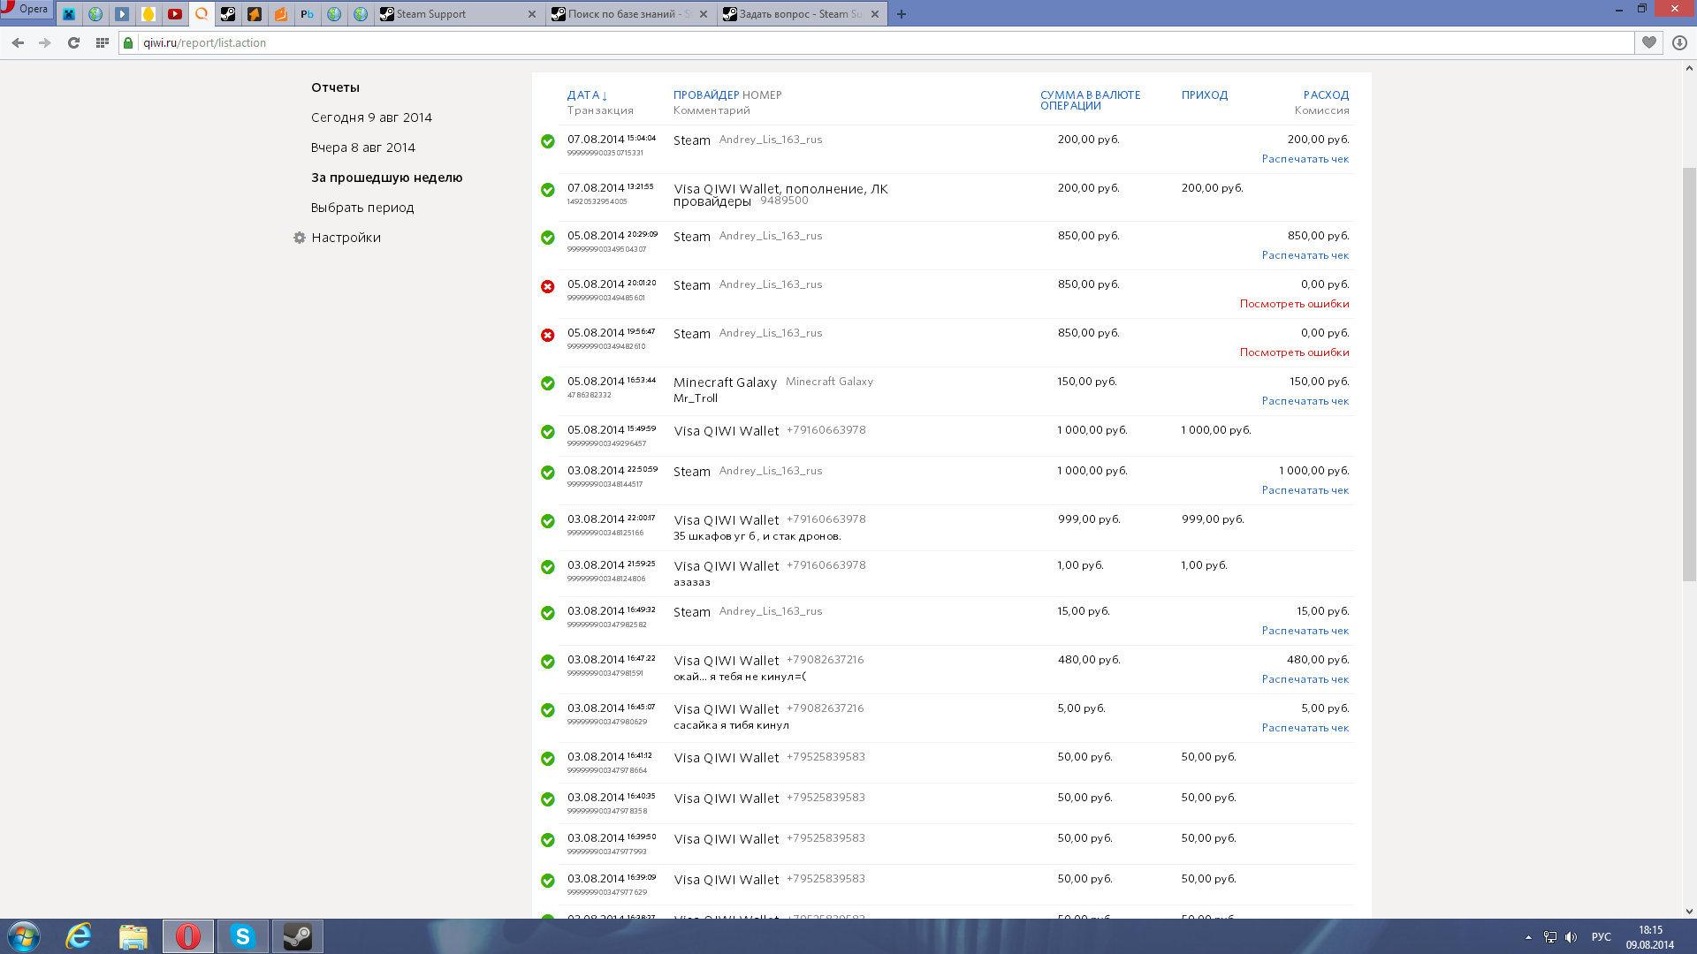Click red error icon of 19:56 Steam row
The width and height of the screenshot is (1697, 954).
(548, 335)
